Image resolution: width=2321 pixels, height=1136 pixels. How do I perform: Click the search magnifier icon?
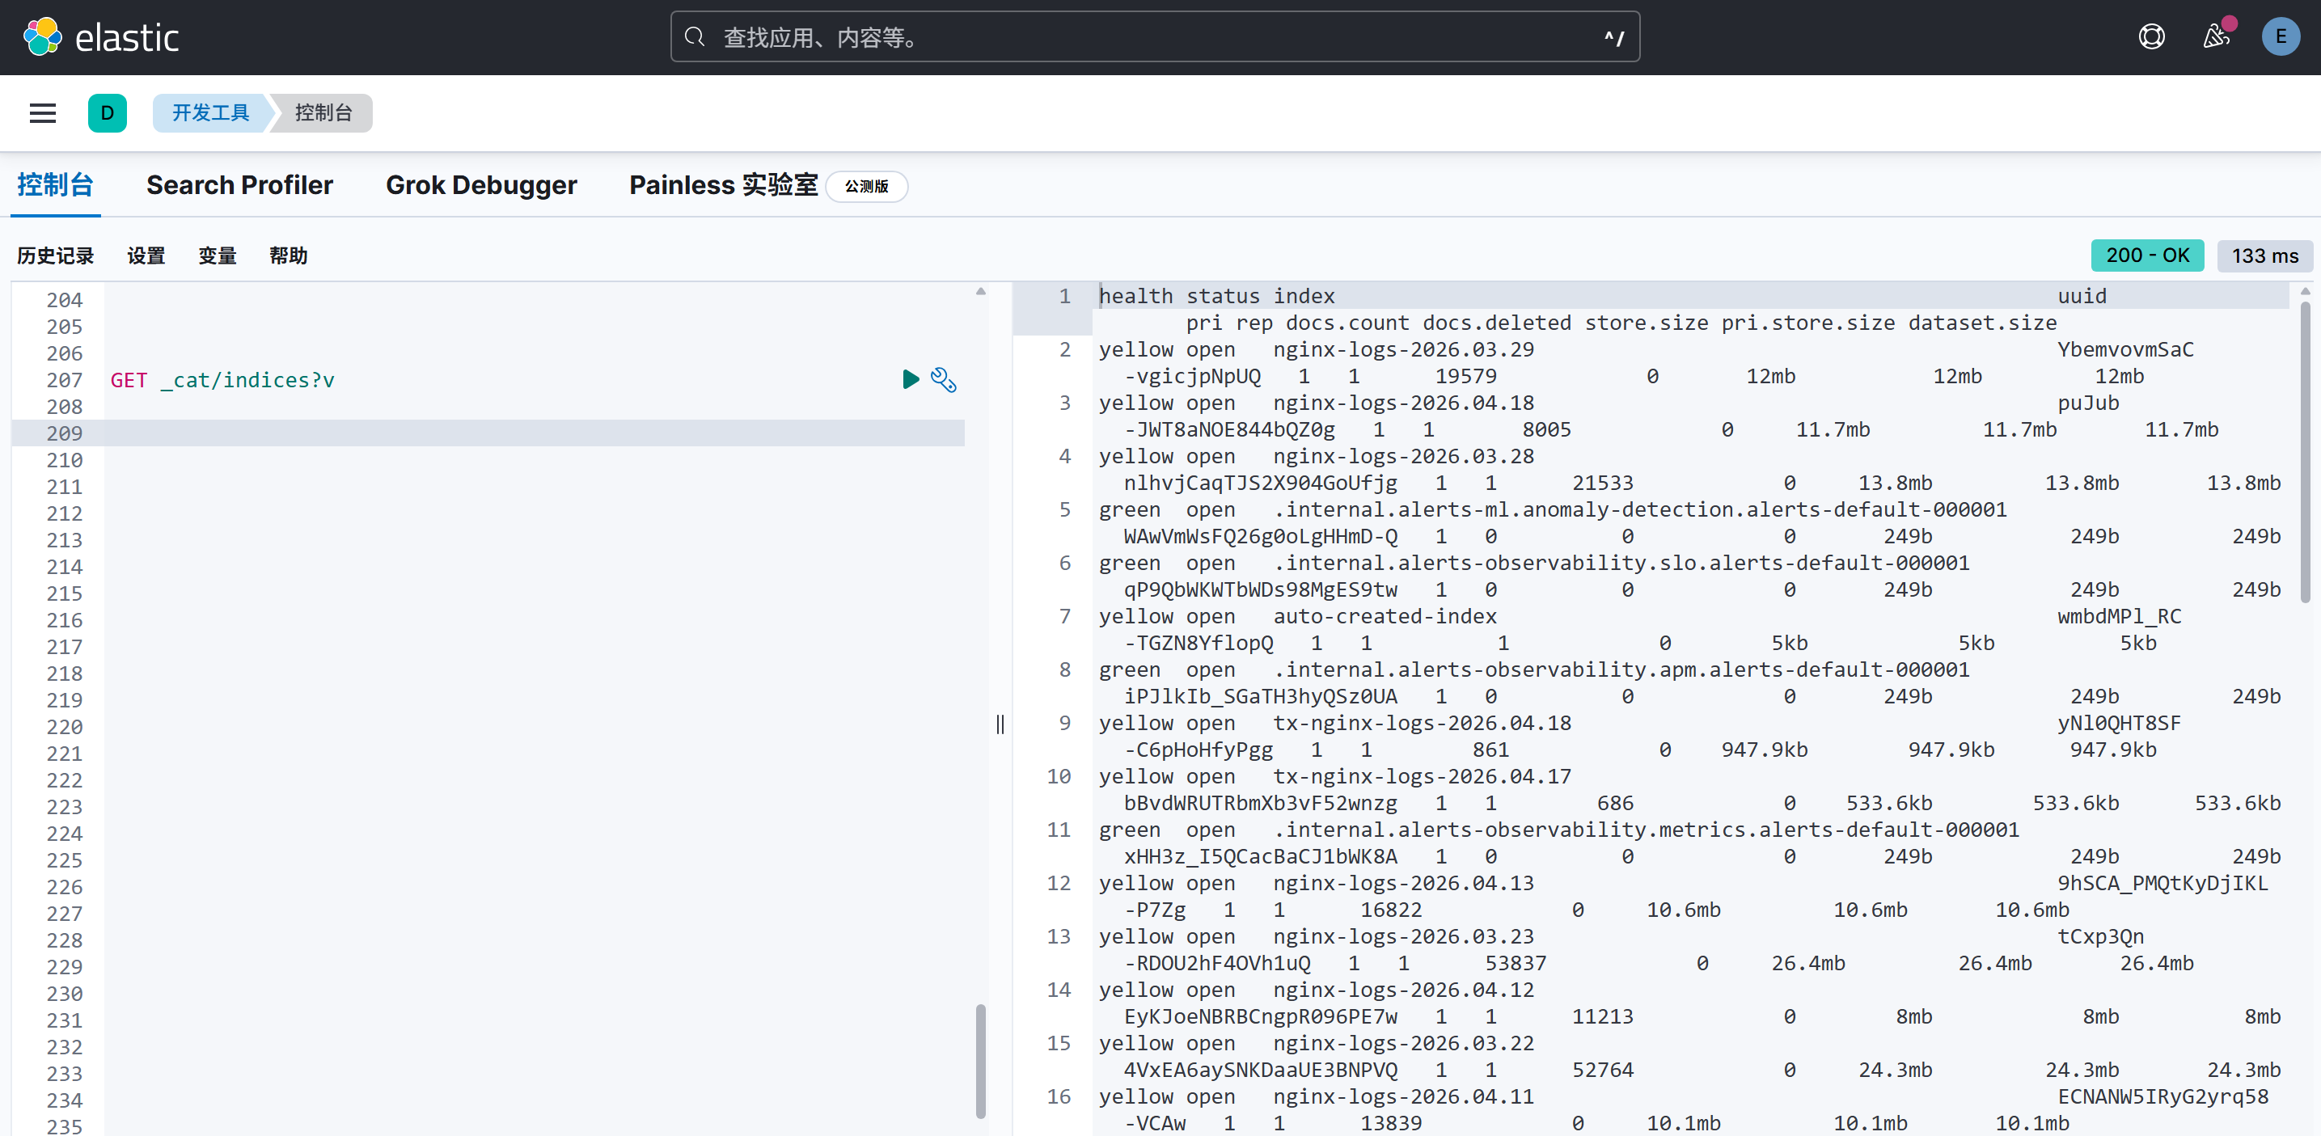coord(694,37)
